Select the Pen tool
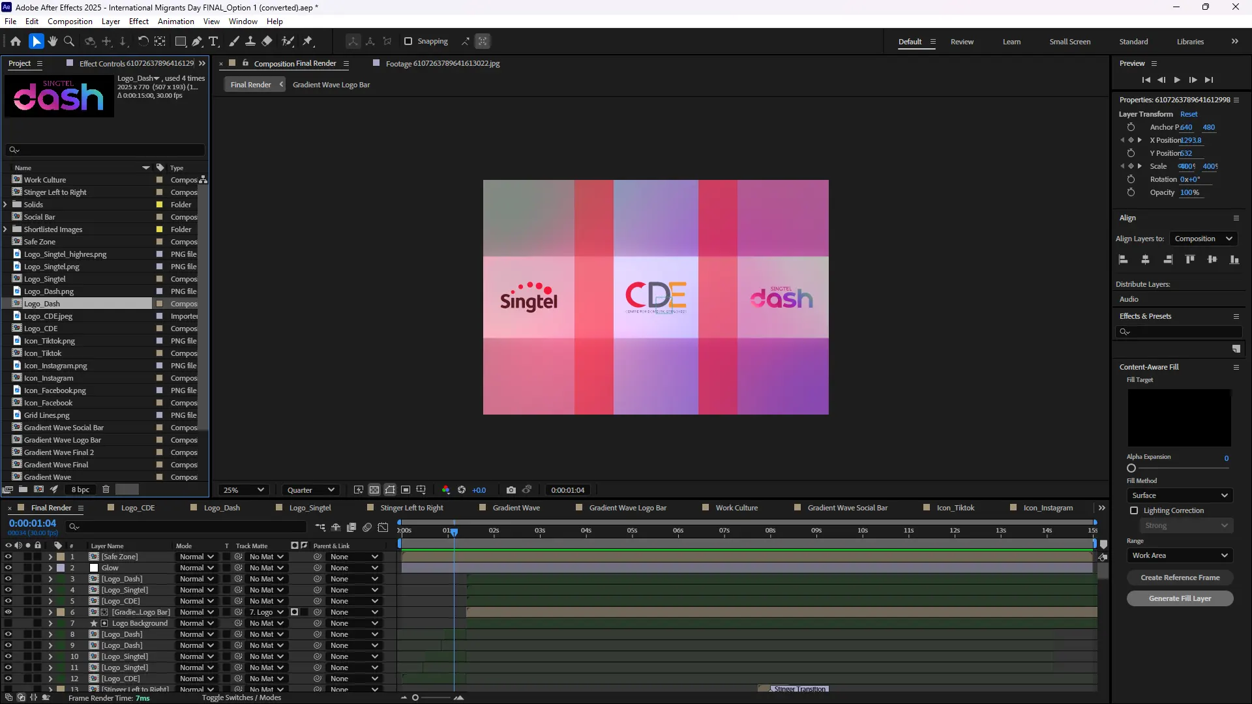The width and height of the screenshot is (1252, 704). click(x=197, y=41)
